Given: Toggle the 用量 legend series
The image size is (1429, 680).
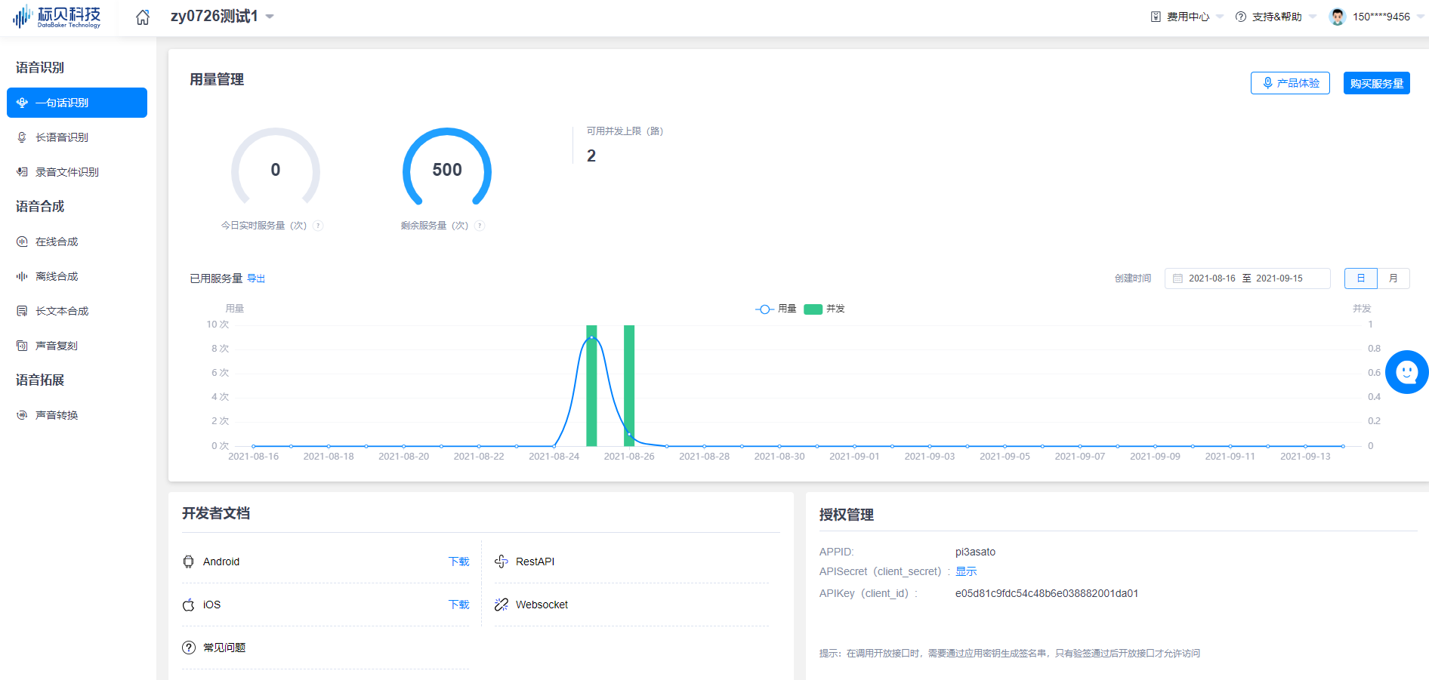Looking at the screenshot, I should point(776,309).
